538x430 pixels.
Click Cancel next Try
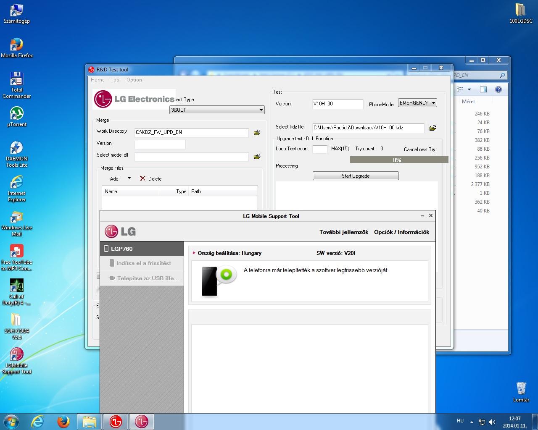[419, 149]
